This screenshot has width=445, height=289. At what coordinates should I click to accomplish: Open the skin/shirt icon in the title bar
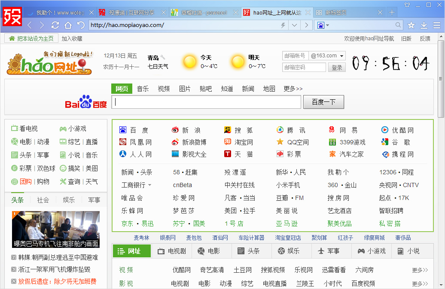(x=407, y=5)
